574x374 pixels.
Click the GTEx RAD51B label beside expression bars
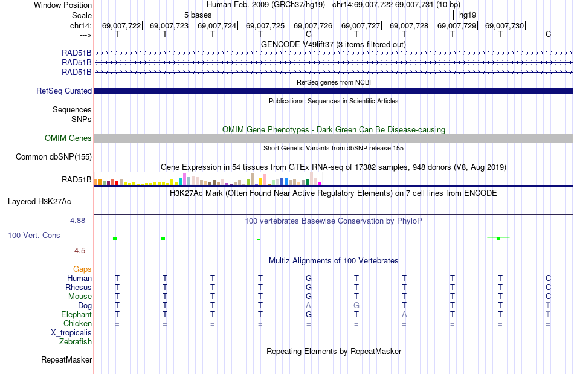click(76, 179)
